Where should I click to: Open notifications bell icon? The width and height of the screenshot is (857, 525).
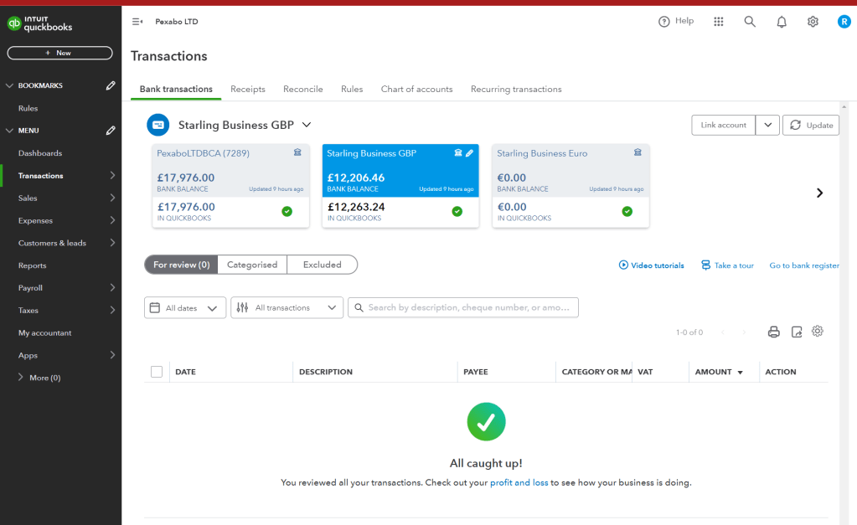point(782,22)
